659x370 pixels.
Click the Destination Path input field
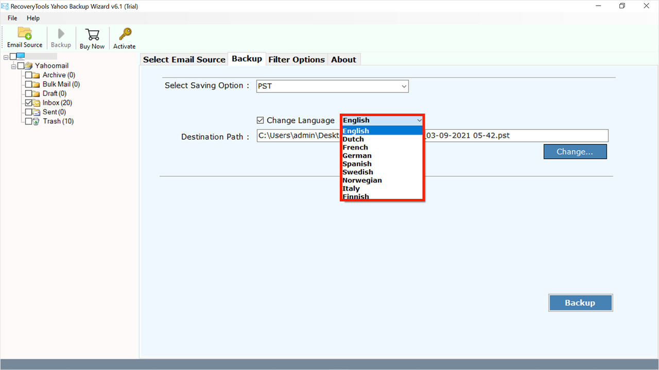432,136
